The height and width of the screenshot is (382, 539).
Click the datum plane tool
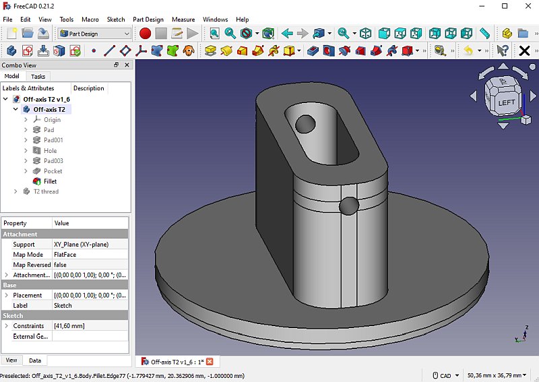coord(125,51)
